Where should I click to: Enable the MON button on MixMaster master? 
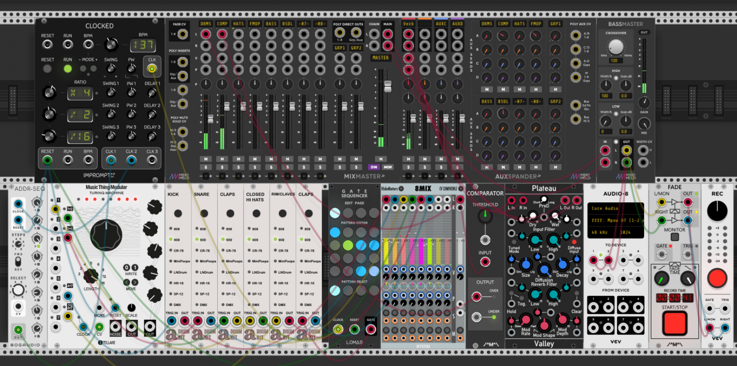click(388, 167)
